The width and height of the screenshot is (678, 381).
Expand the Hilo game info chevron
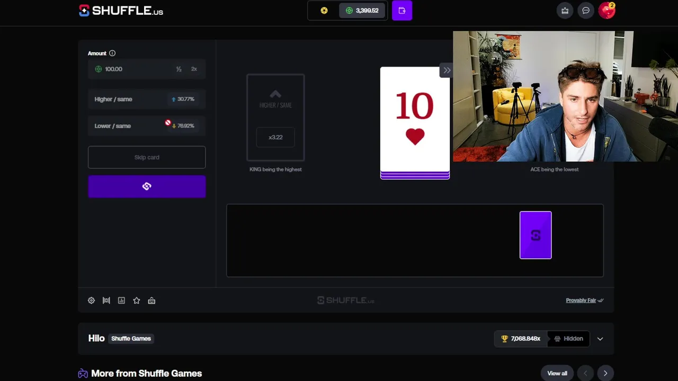[600, 339]
